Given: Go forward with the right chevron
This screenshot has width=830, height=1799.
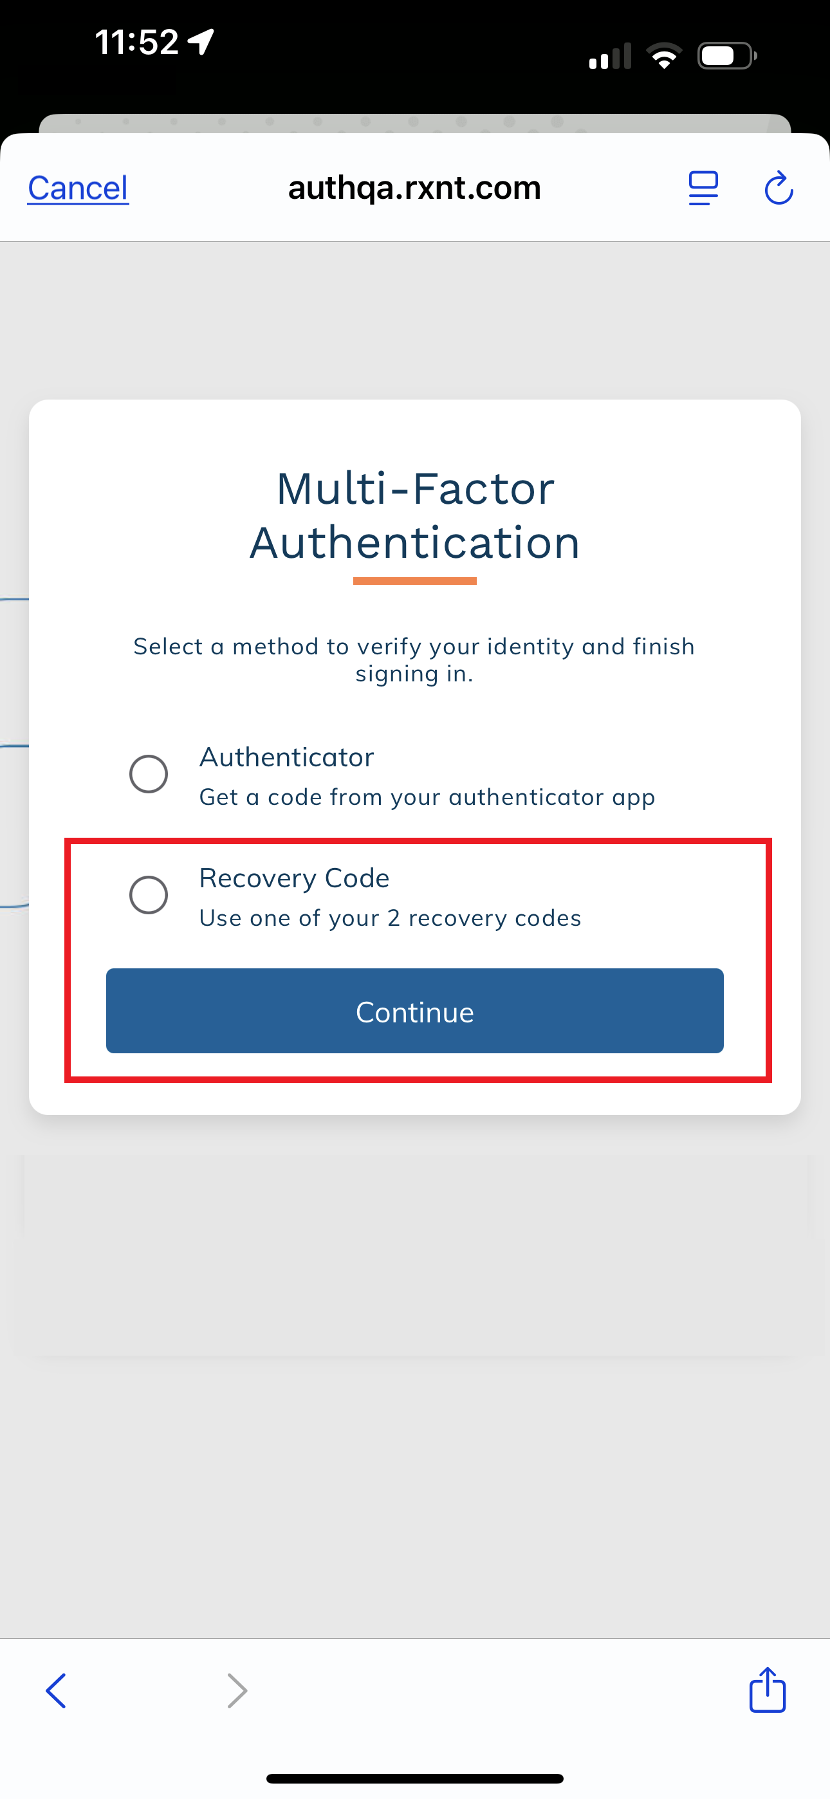Looking at the screenshot, I should pyautogui.click(x=237, y=1691).
